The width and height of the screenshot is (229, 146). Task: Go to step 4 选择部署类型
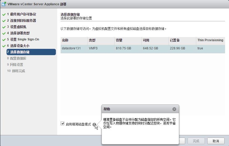pyautogui.click(x=18, y=33)
